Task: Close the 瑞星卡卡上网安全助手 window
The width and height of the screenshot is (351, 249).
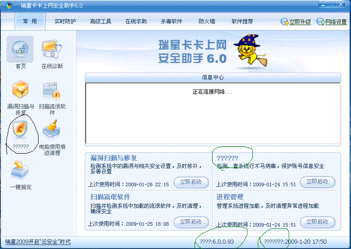Action: click(x=341, y=5)
